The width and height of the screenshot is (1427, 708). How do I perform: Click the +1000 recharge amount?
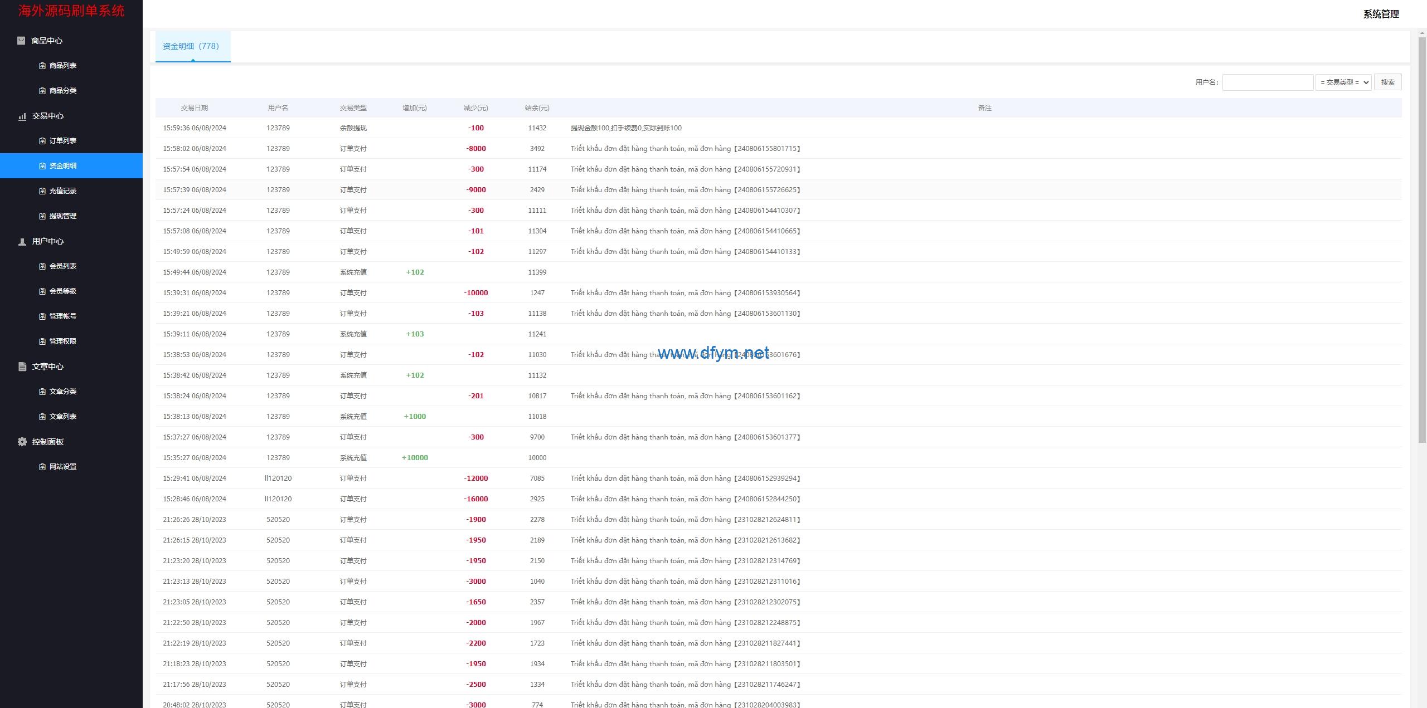[x=415, y=417]
